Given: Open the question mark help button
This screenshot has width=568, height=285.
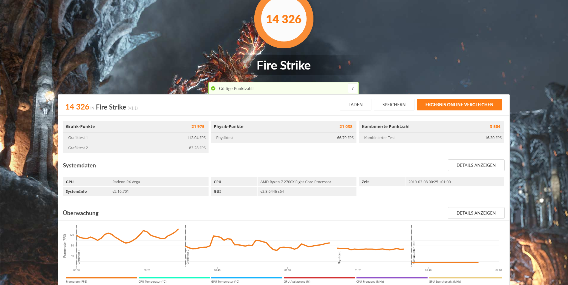Looking at the screenshot, I should click(353, 88).
